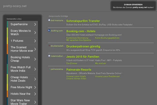
Task: Click arrow beside Booking Hotels Cheap
Action: pos(35,59)
